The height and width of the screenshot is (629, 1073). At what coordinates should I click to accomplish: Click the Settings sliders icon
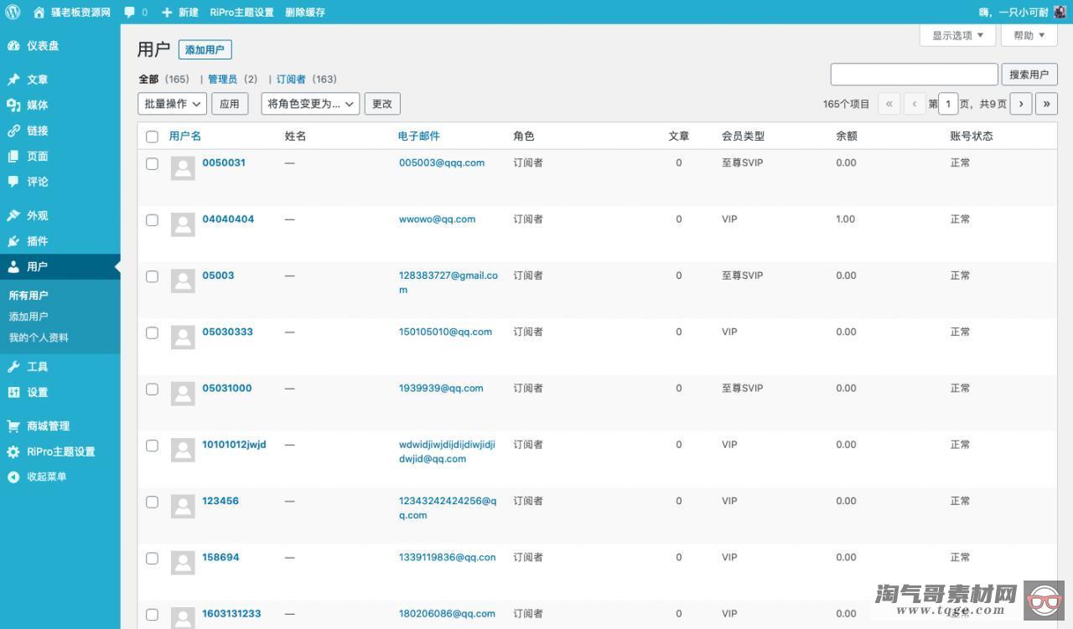coord(13,392)
